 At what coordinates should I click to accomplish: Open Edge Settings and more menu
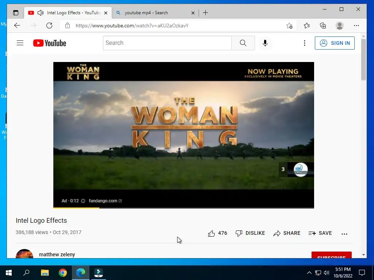pos(356,26)
